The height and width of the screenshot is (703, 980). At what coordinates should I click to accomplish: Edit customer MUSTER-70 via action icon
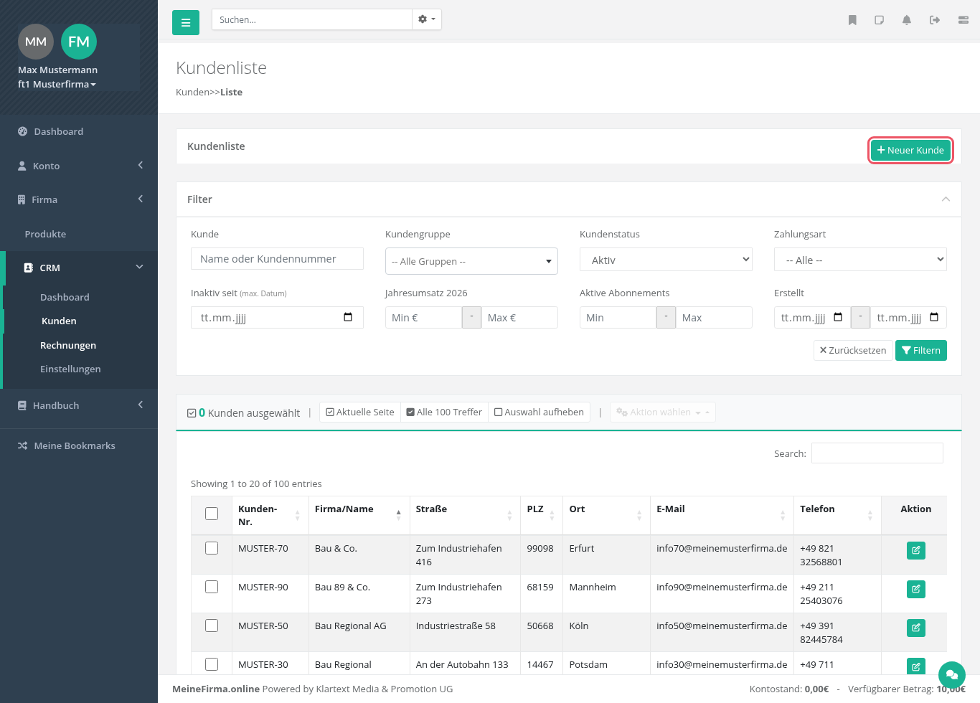coord(916,551)
